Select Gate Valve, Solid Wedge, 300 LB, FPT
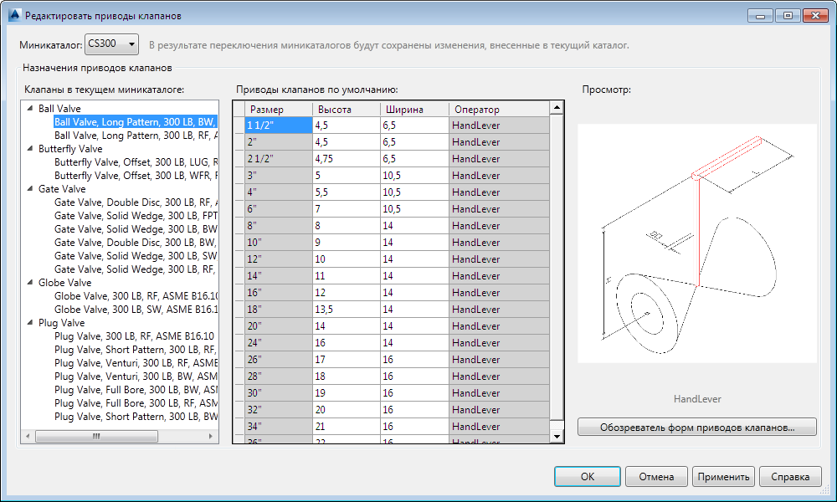The width and height of the screenshot is (837, 502). [136, 216]
